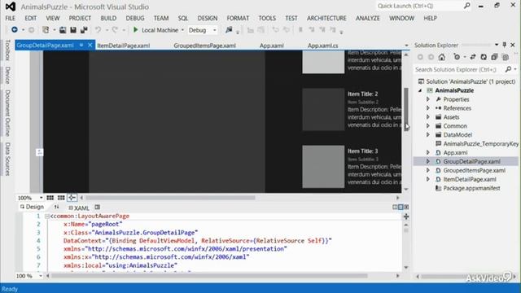521x293 pixels.
Task: Click the Redo toolbar icon
Action: point(115,30)
